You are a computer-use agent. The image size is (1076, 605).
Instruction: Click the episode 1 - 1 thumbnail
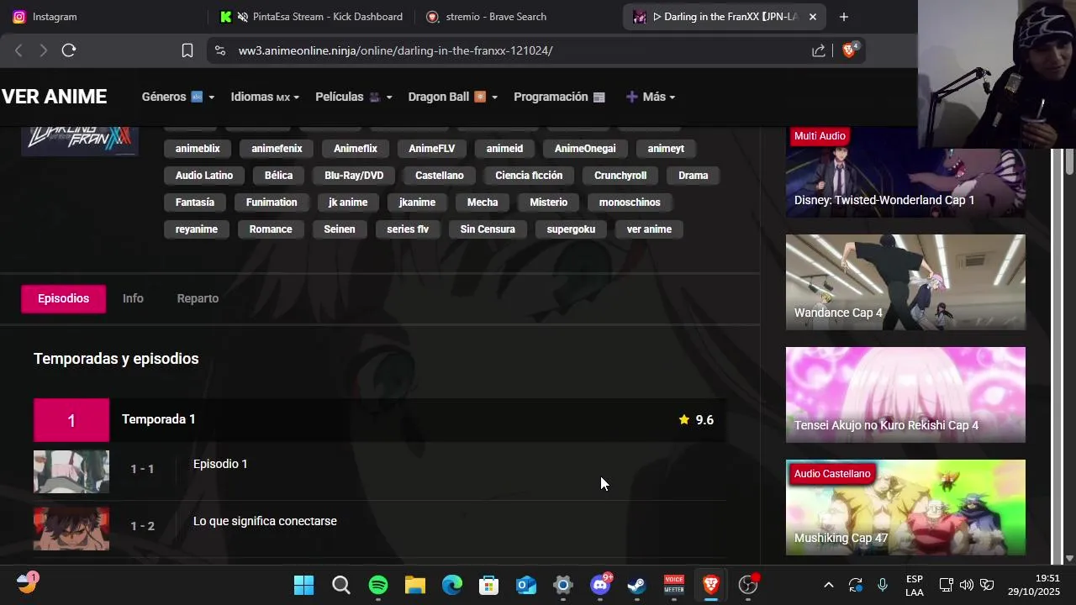71,471
